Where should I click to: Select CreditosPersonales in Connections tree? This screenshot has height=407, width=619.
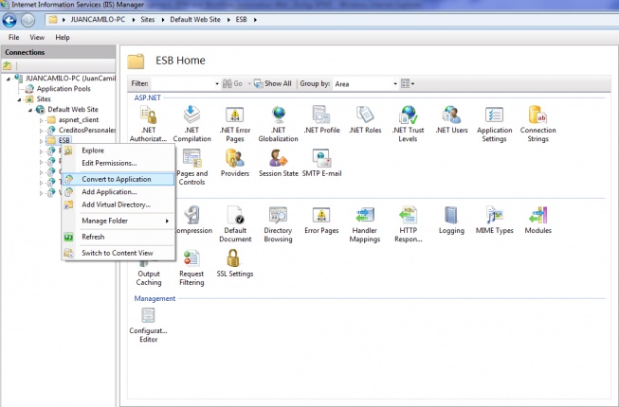[87, 130]
